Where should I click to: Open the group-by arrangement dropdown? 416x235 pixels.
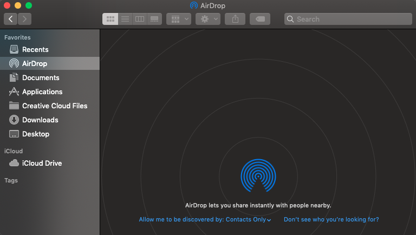pyautogui.click(x=179, y=19)
